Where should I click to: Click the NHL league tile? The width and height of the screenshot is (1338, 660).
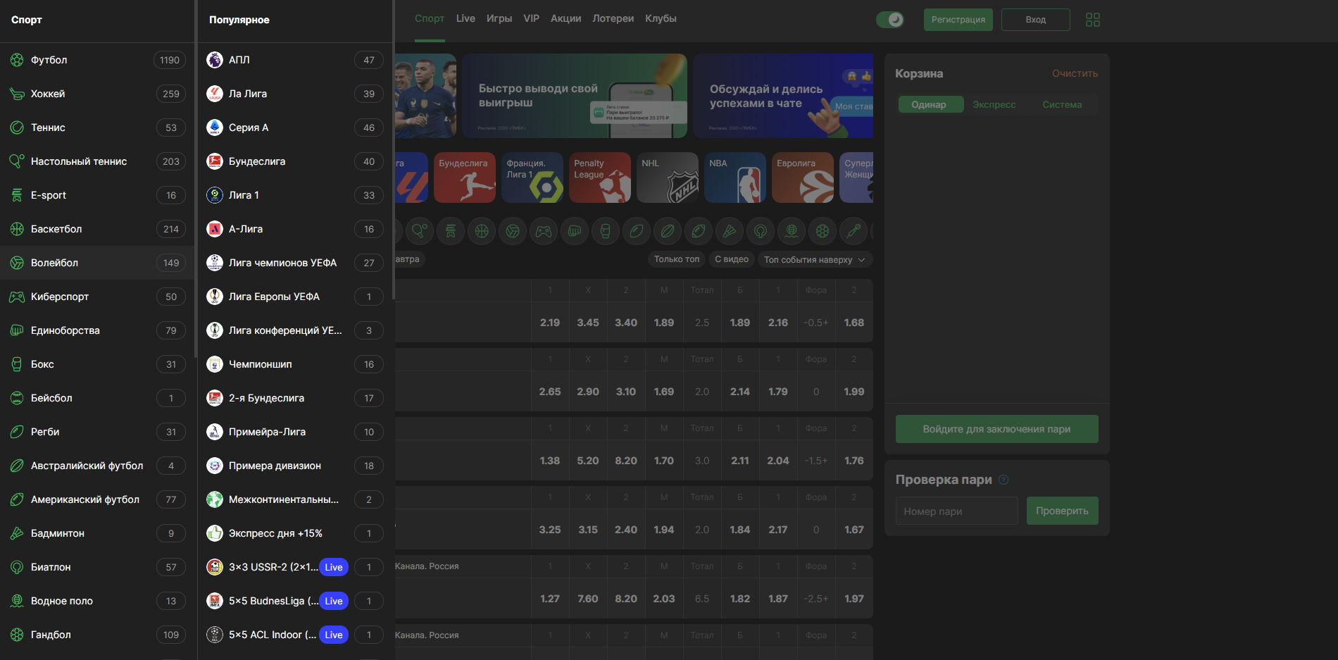[x=667, y=178]
